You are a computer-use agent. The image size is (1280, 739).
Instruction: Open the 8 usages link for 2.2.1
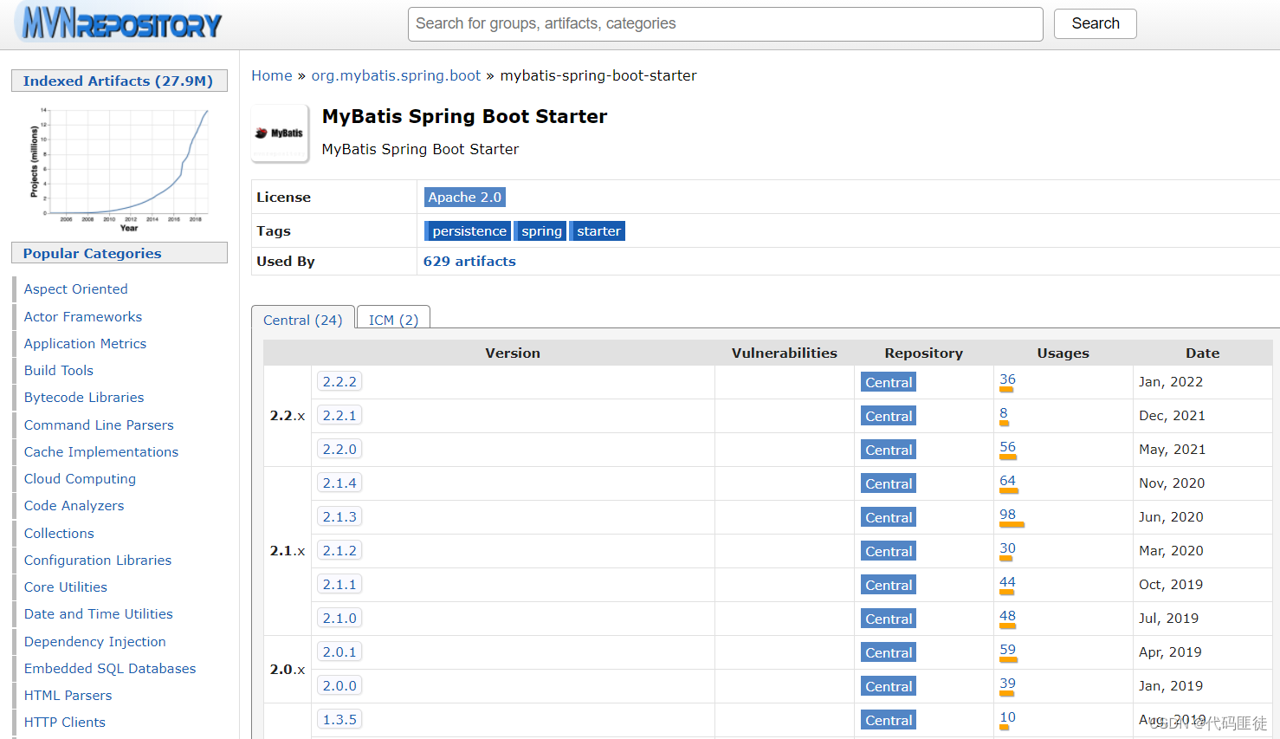pos(1004,413)
